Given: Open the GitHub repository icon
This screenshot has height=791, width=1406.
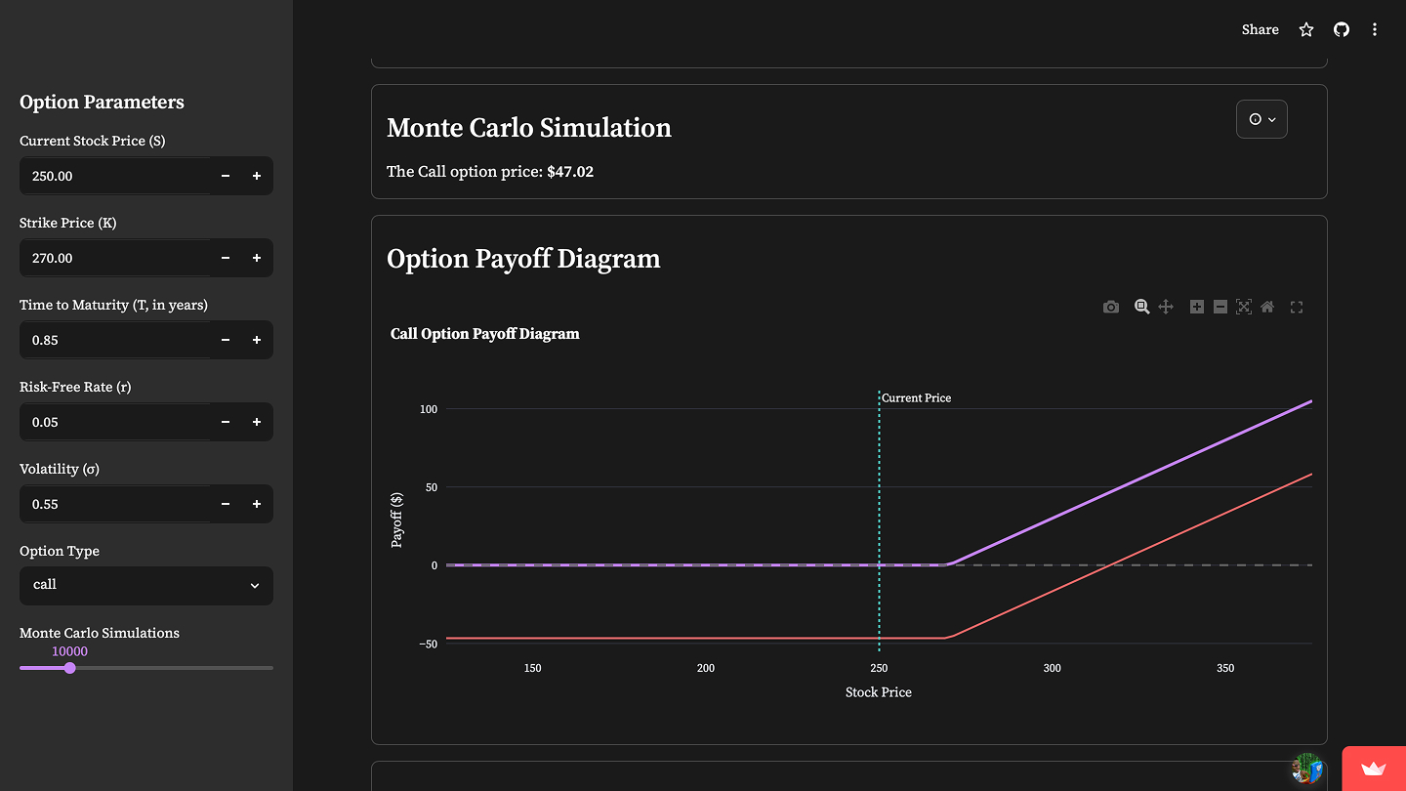Looking at the screenshot, I should pos(1342,29).
